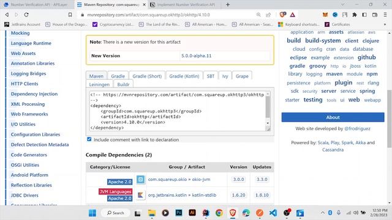Screen dimensions: 392x220
Task: Open okio update version 3.3.0
Action: point(262,179)
